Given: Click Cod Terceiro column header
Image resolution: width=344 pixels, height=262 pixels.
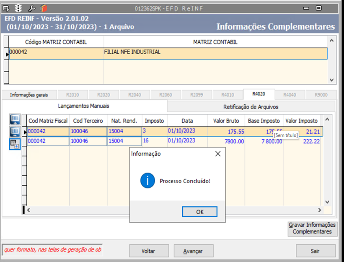Looking at the screenshot, I should (x=88, y=121).
